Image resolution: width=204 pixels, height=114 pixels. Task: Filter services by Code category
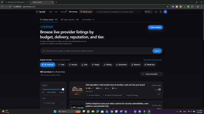61,65
